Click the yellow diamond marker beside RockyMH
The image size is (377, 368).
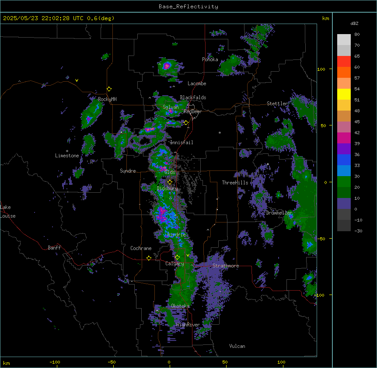point(109,89)
